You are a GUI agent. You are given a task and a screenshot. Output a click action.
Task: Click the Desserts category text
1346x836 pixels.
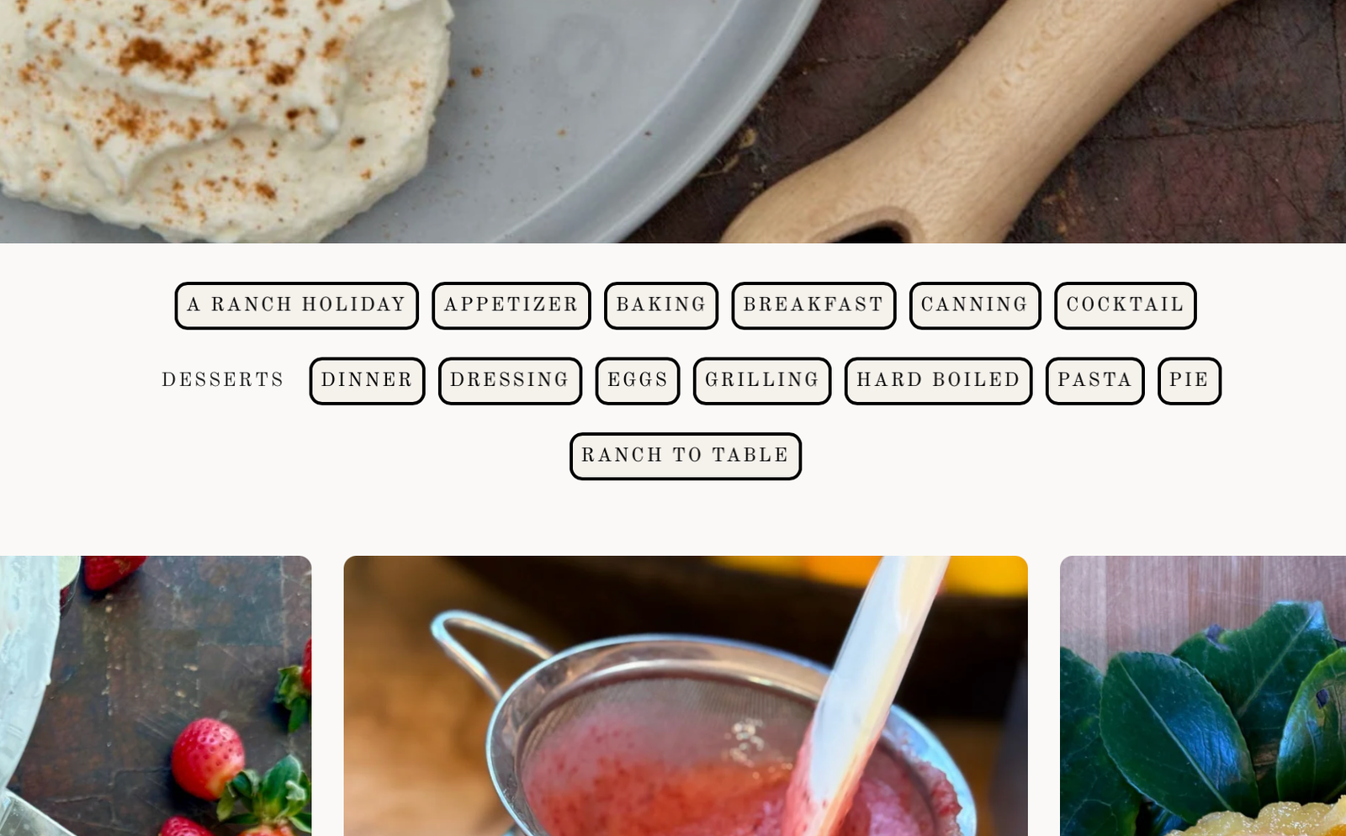223,380
